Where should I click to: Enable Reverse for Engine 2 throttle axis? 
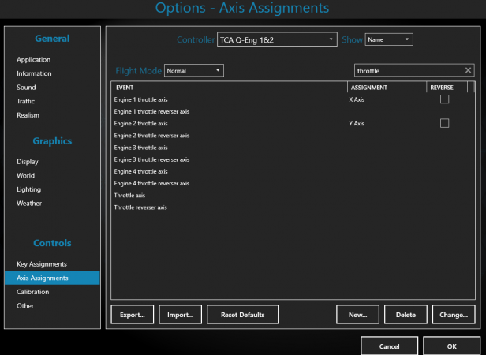click(x=444, y=123)
